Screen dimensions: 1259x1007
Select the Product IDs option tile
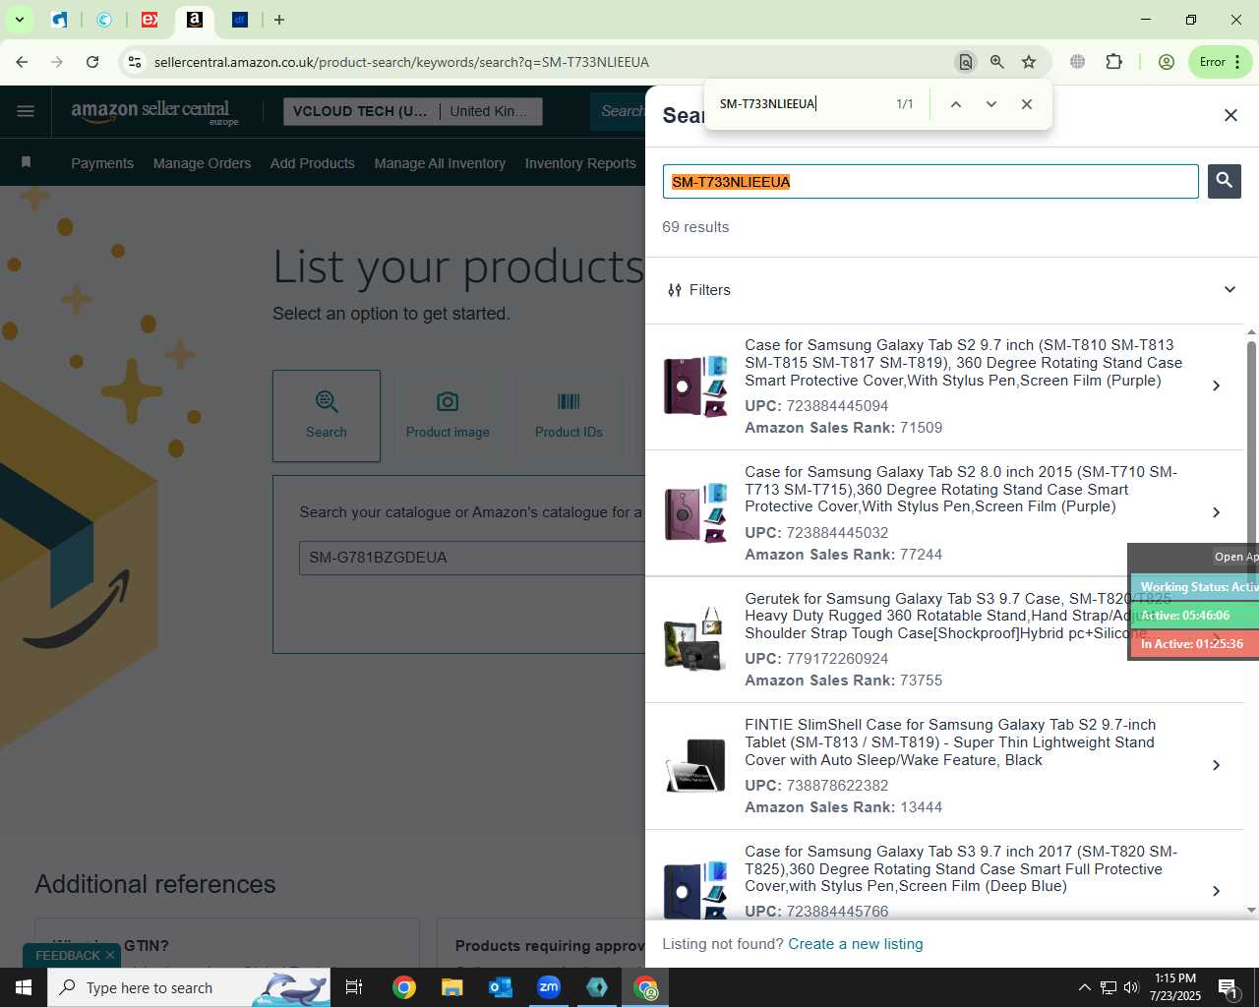click(569, 416)
